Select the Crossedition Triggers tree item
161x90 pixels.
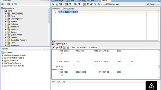[18, 40]
